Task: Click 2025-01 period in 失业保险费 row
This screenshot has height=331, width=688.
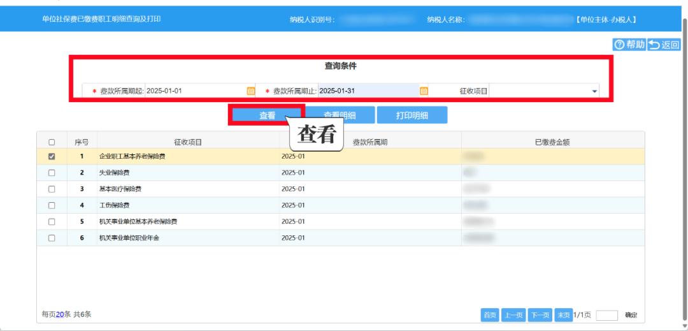Action: coord(293,173)
